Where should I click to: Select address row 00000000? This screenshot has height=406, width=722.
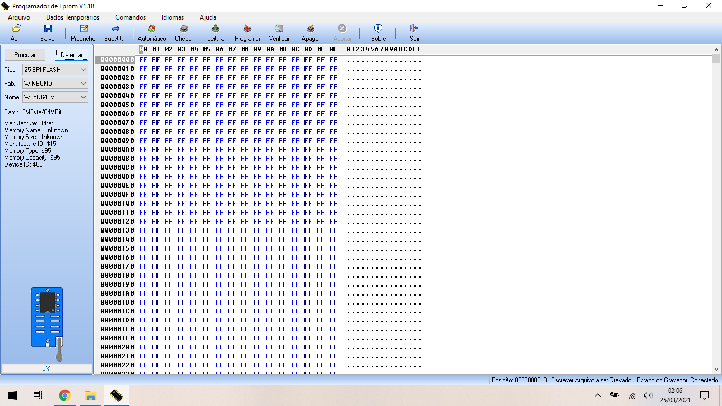click(x=117, y=60)
